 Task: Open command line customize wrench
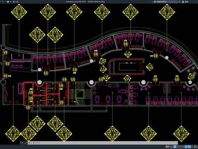26,143
